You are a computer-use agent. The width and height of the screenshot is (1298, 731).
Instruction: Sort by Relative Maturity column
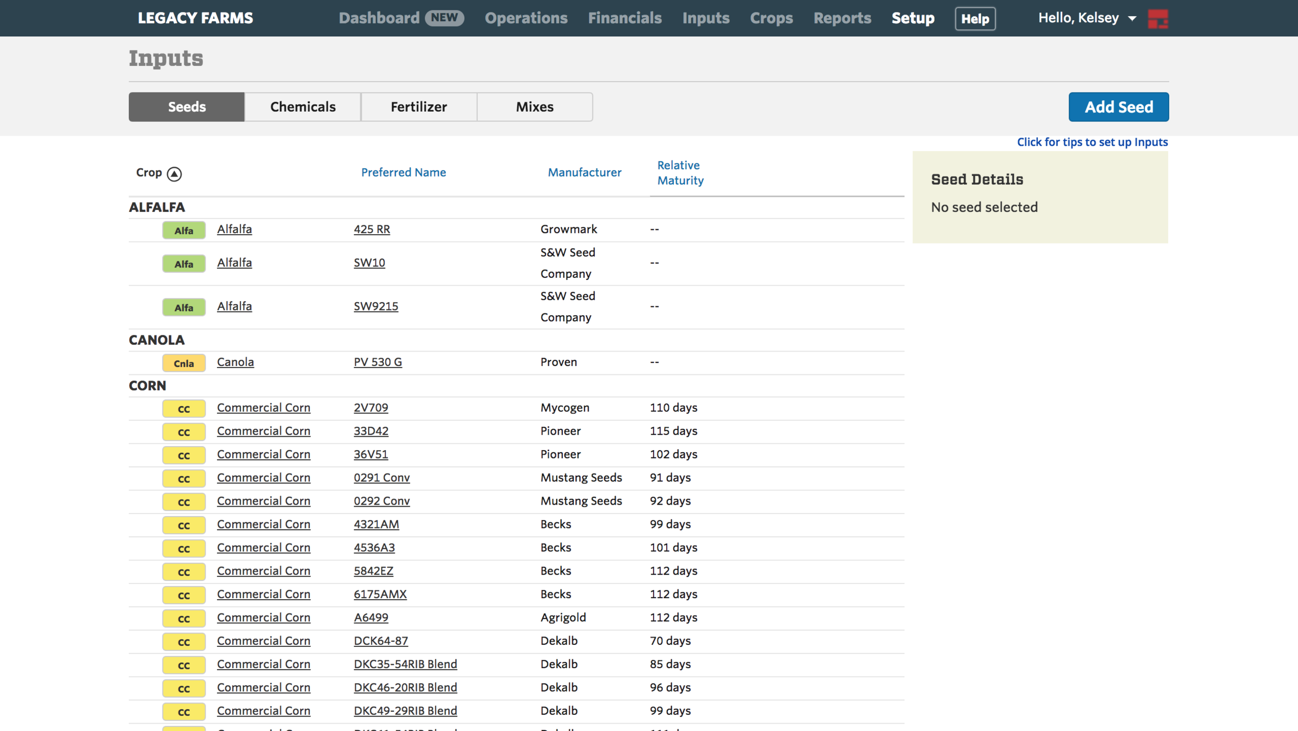pos(680,173)
